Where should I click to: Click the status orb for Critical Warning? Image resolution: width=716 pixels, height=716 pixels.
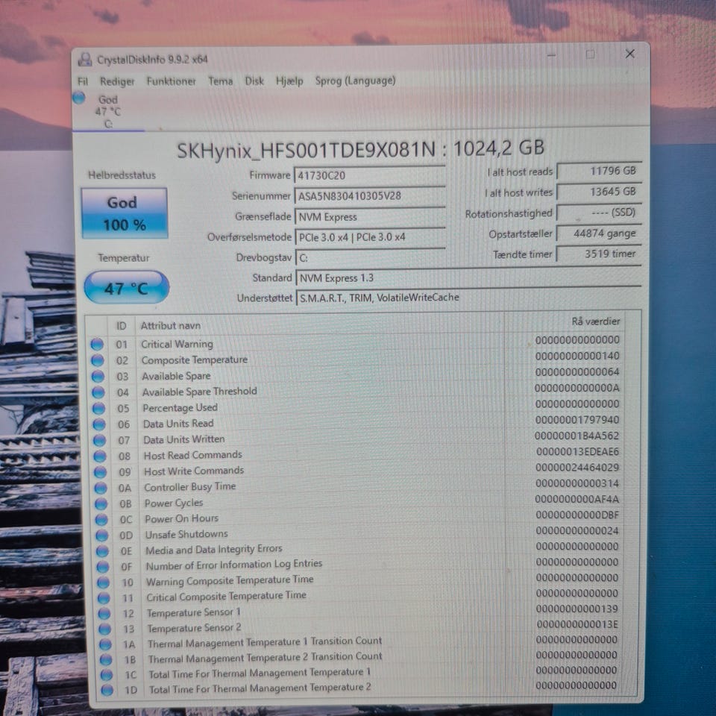click(97, 345)
